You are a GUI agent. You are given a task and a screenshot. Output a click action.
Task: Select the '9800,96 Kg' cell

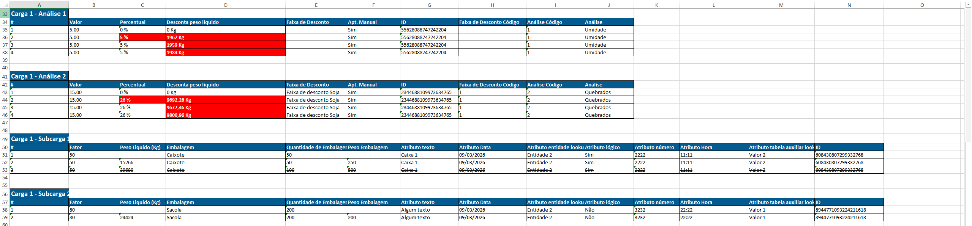tap(226, 115)
